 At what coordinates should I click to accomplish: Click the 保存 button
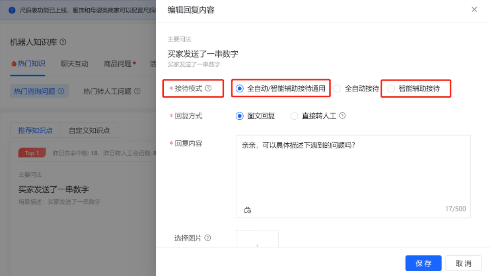423,263
